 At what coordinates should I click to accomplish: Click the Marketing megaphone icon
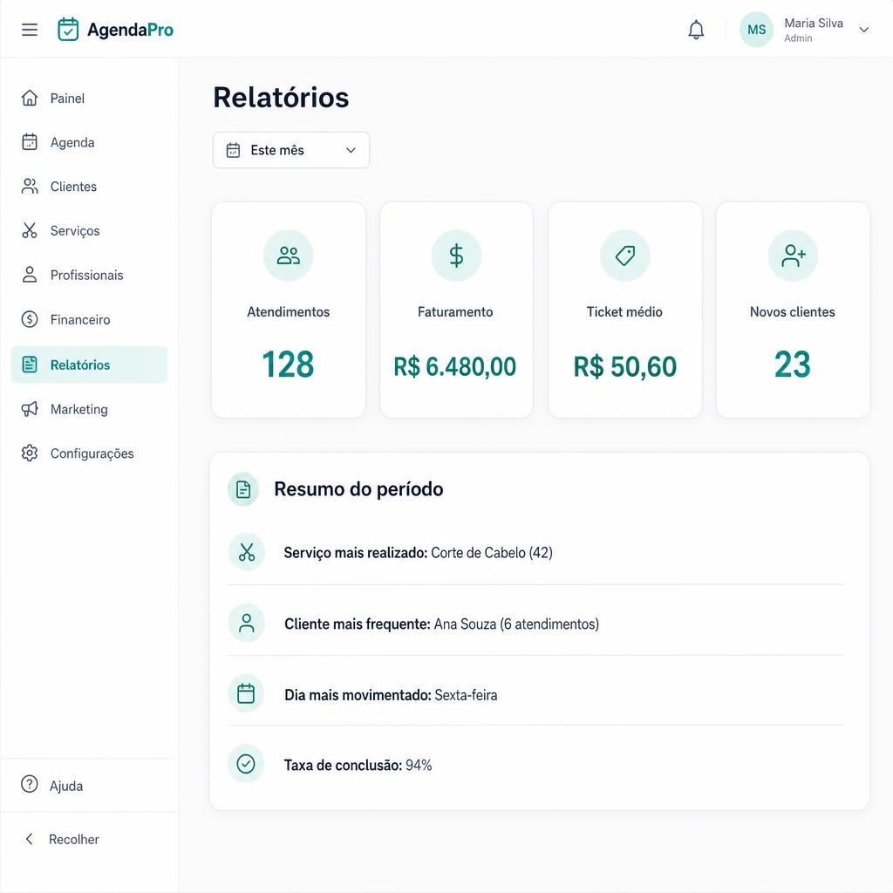pos(30,409)
